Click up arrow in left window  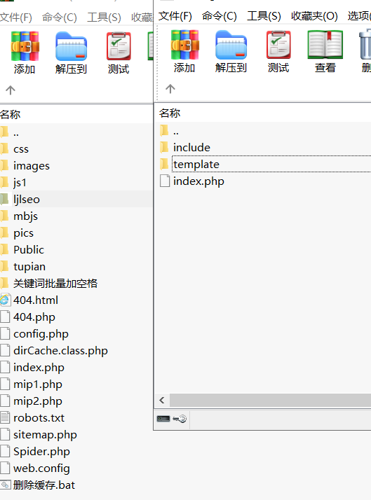click(11, 90)
